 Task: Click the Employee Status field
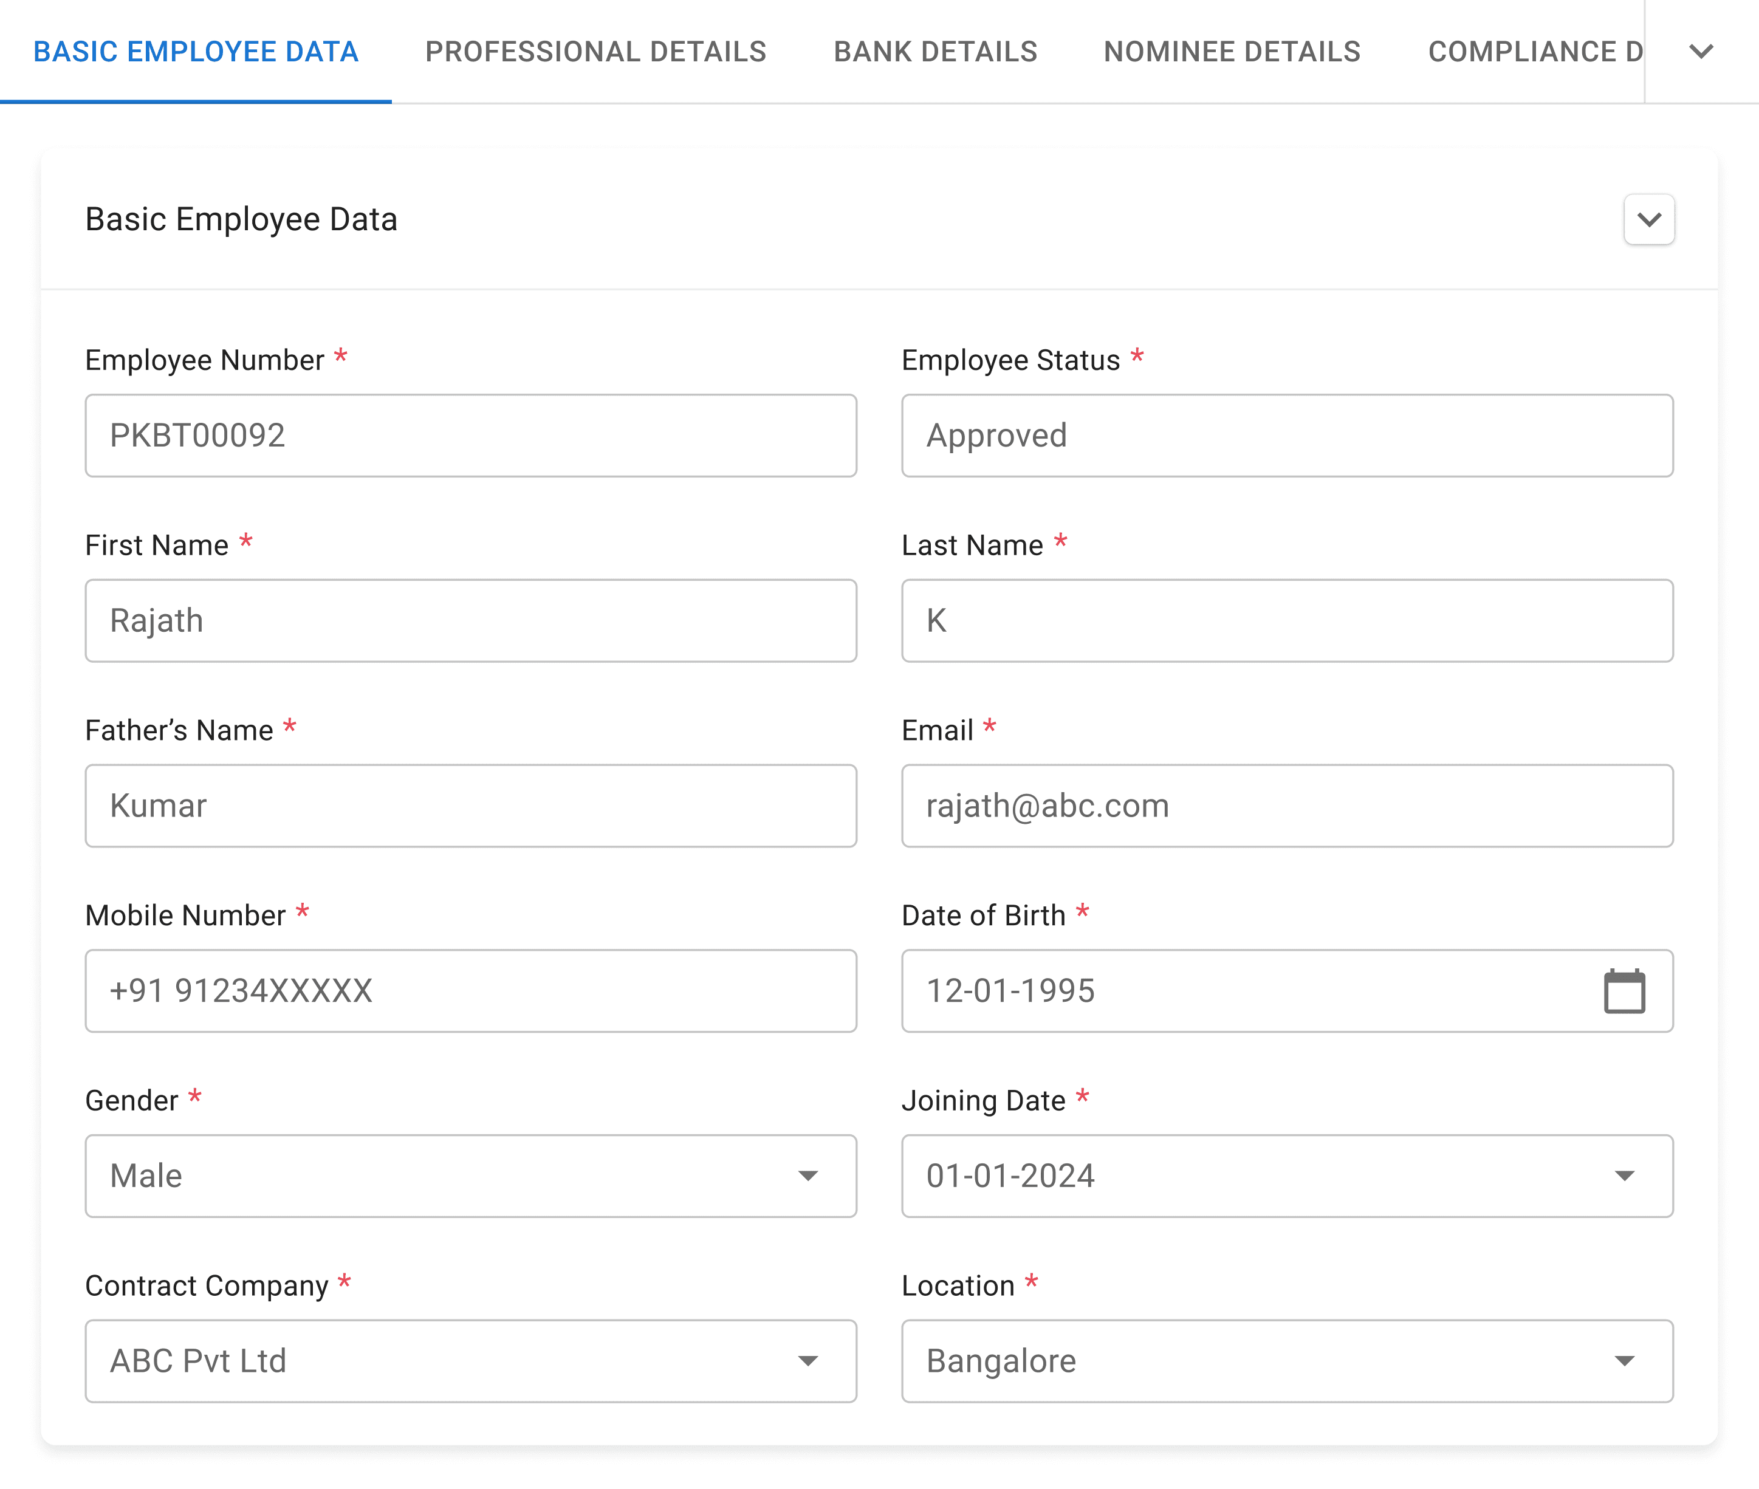[1286, 436]
